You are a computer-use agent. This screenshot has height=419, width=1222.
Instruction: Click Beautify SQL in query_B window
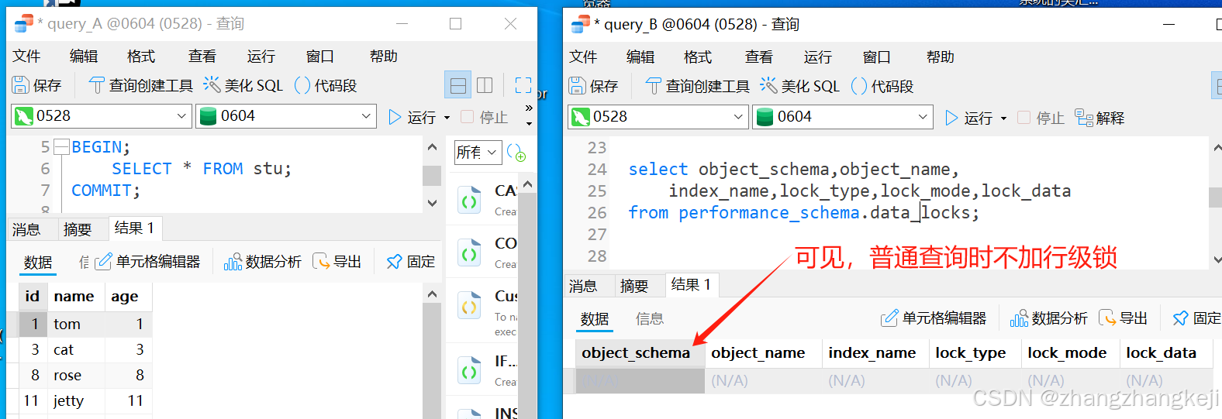(800, 86)
